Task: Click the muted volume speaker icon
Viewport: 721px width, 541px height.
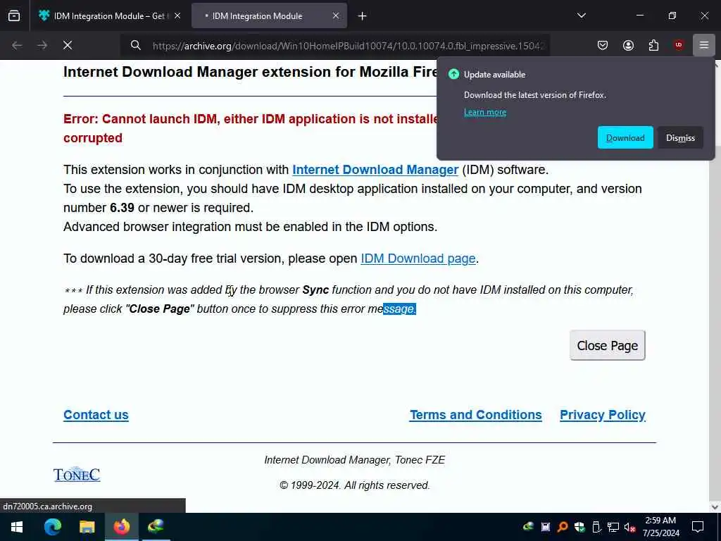Action: pyautogui.click(x=630, y=527)
